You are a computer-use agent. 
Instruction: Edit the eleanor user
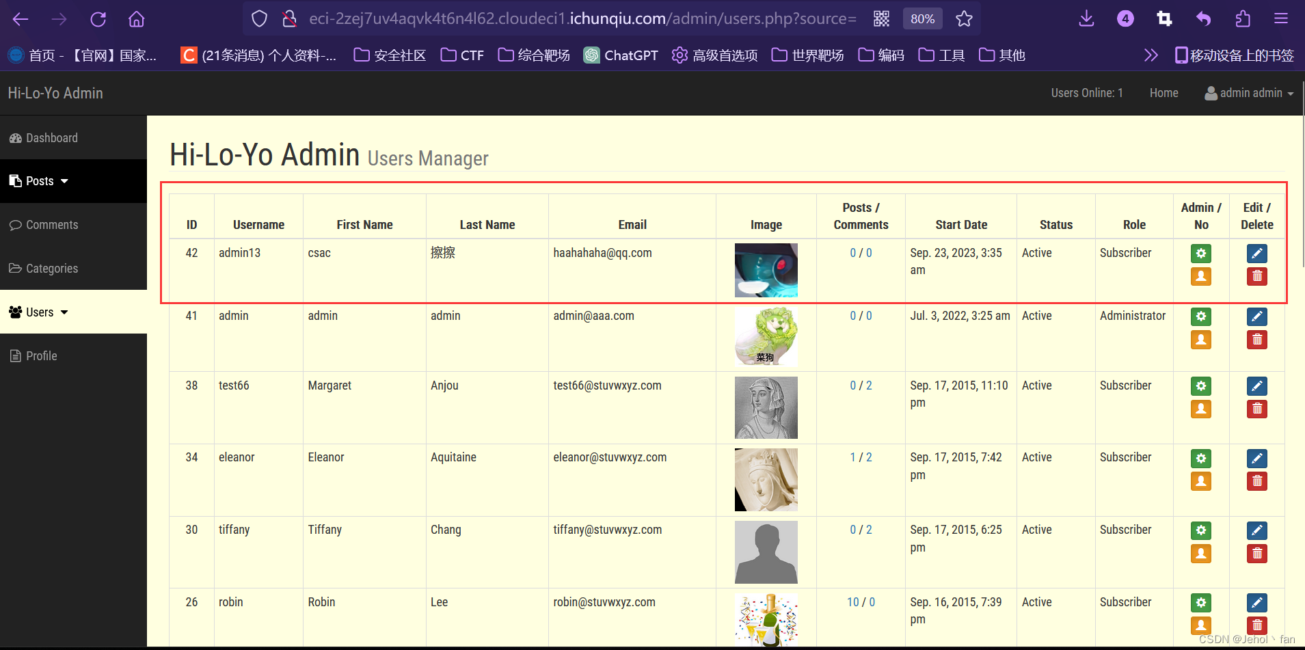click(x=1257, y=458)
